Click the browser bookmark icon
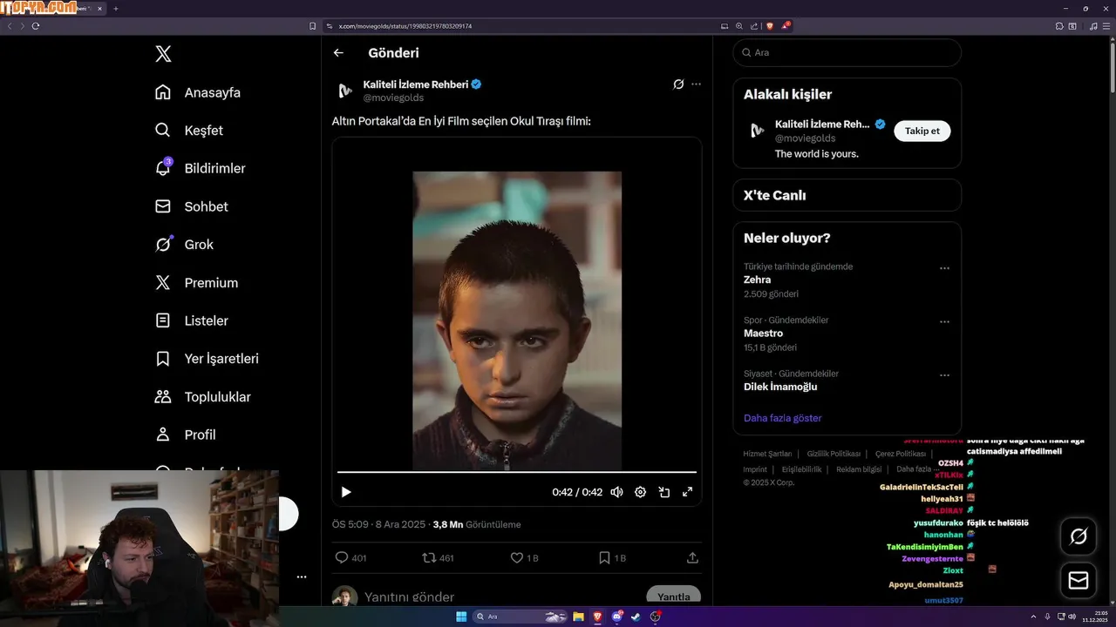Image resolution: width=1116 pixels, height=627 pixels. [313, 26]
